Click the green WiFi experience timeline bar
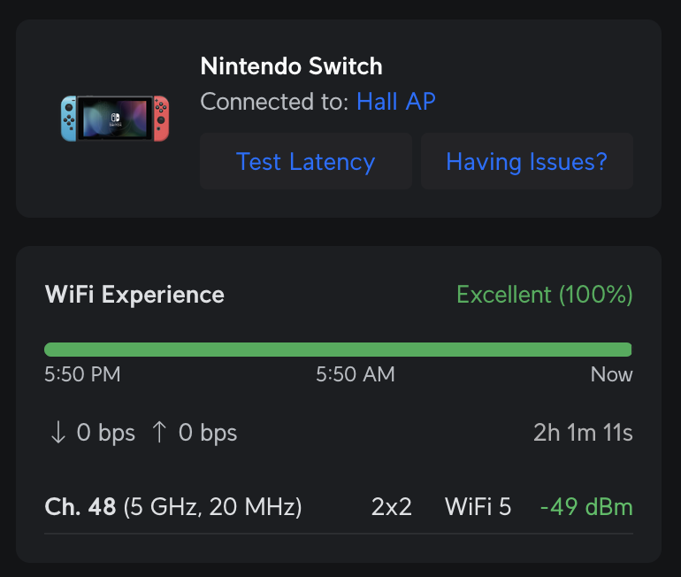 [338, 350]
